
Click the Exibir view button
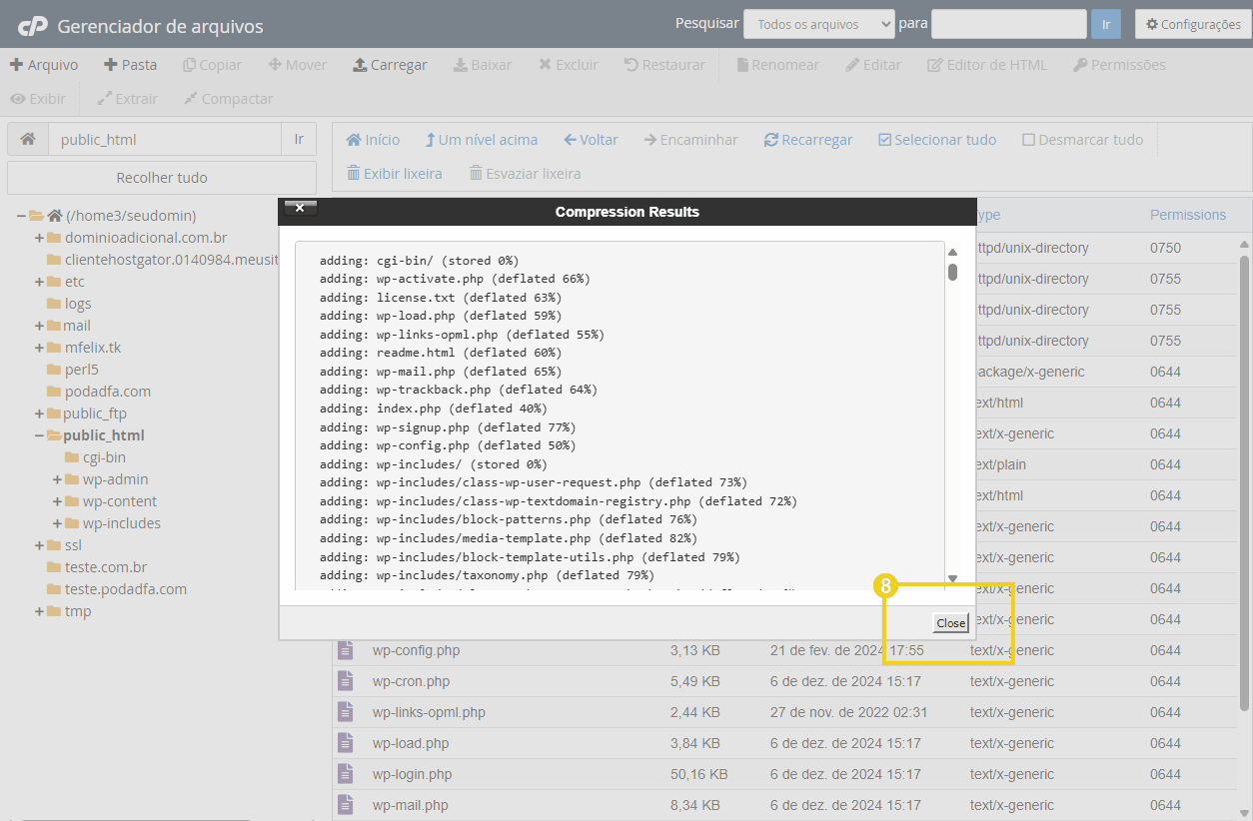click(x=38, y=99)
